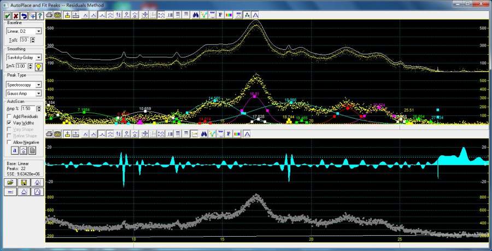This screenshot has height=251, width=492.
Task: Toggle vertical bars icon in lower toolbar
Action: pos(170,134)
